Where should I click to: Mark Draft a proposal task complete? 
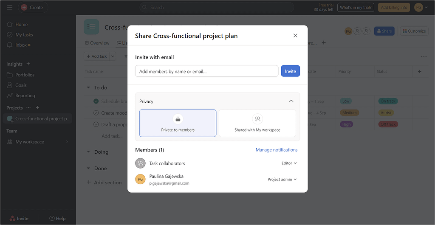pos(96,124)
